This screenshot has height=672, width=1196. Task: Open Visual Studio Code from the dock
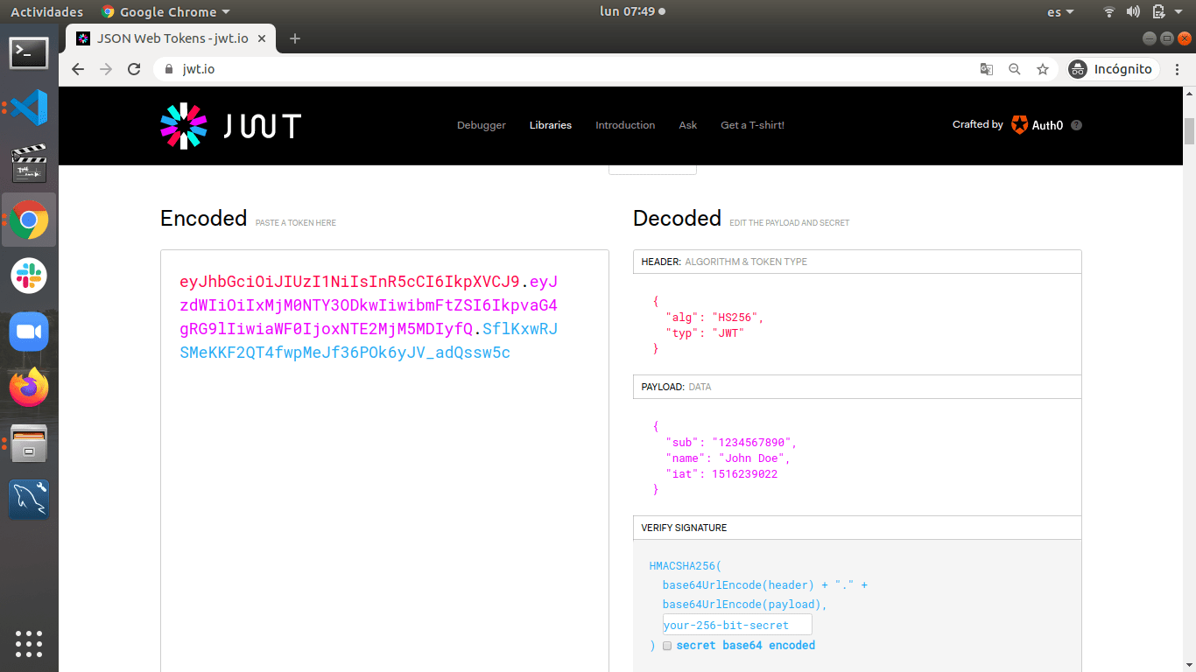coord(29,108)
